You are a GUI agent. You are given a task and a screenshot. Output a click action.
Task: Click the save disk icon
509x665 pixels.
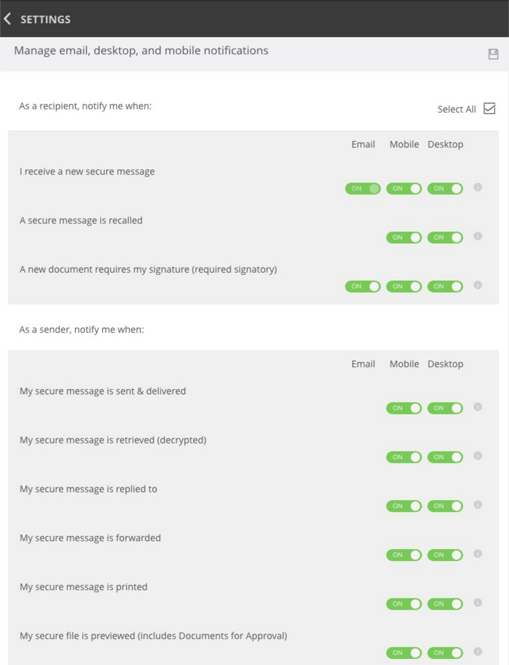pos(493,54)
